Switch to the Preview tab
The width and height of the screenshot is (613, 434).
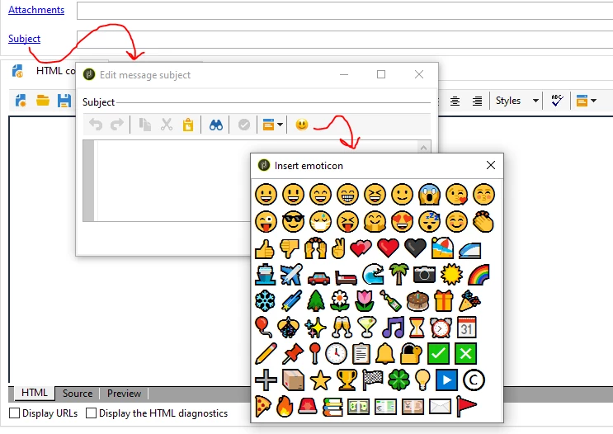coord(124,394)
